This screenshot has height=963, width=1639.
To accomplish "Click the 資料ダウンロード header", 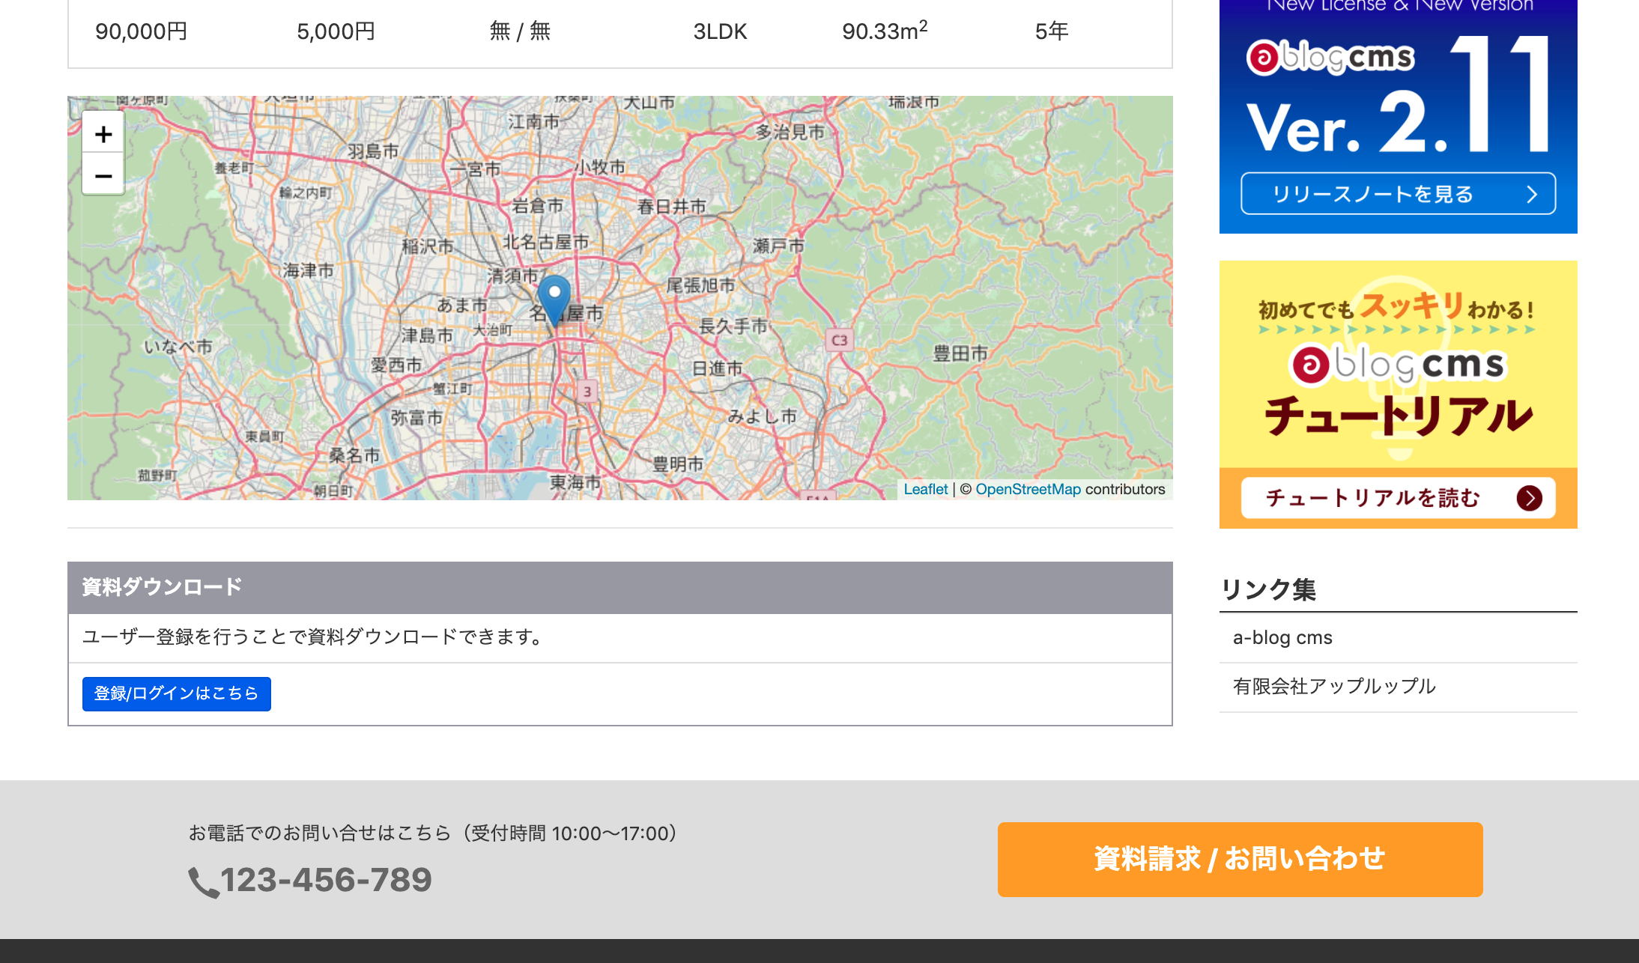I will coord(620,587).
